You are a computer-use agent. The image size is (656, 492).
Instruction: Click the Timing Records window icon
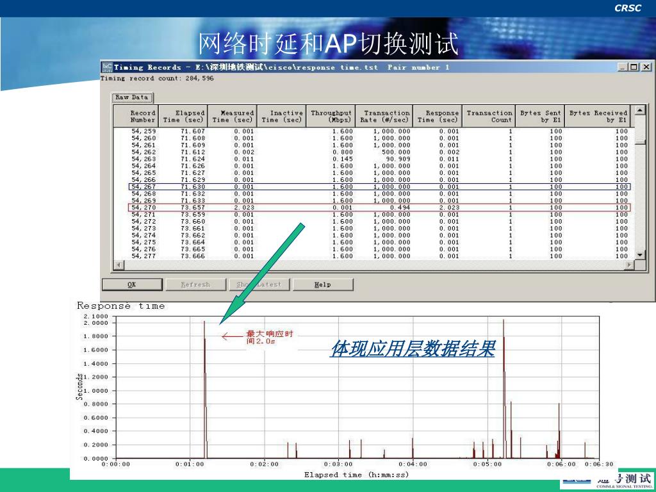click(x=107, y=67)
